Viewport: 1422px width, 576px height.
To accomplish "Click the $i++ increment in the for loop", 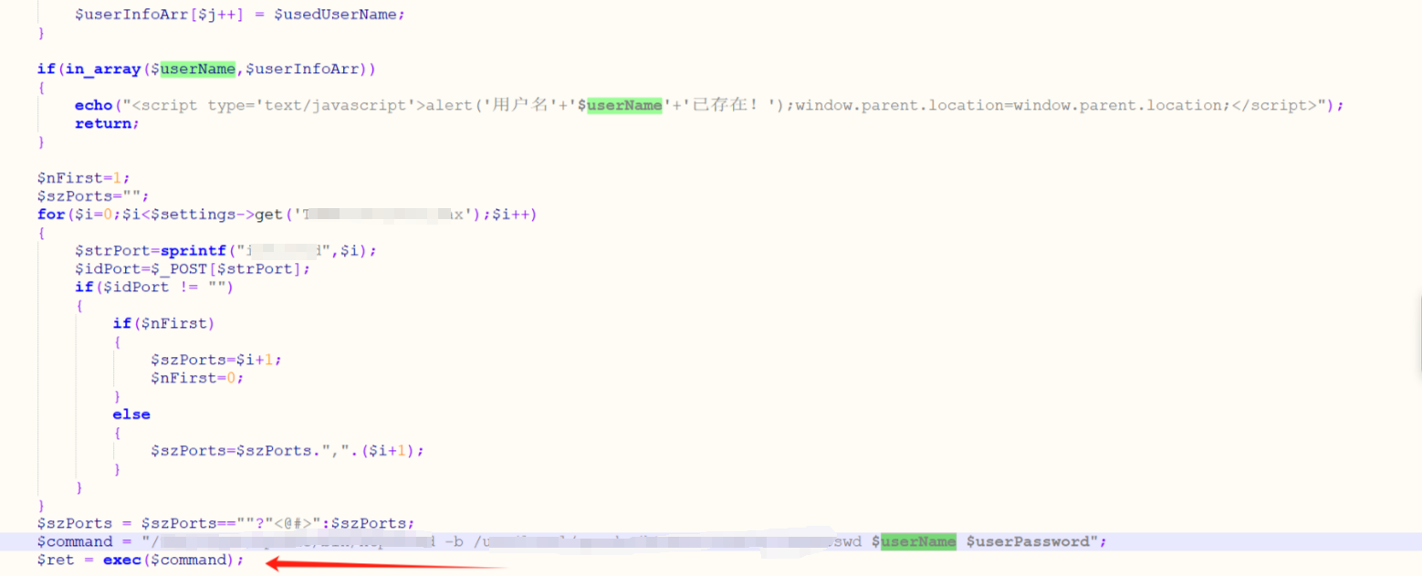I will tap(509, 215).
